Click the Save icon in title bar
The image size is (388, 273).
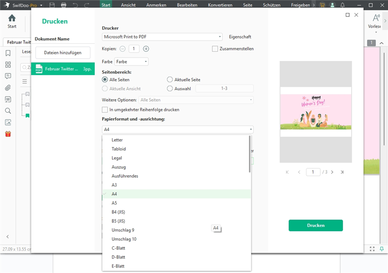pyautogui.click(x=52, y=5)
